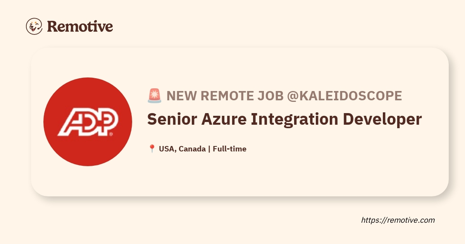Click the word Azure in job title
Viewport: 465px width, 244px height.
[224, 119]
